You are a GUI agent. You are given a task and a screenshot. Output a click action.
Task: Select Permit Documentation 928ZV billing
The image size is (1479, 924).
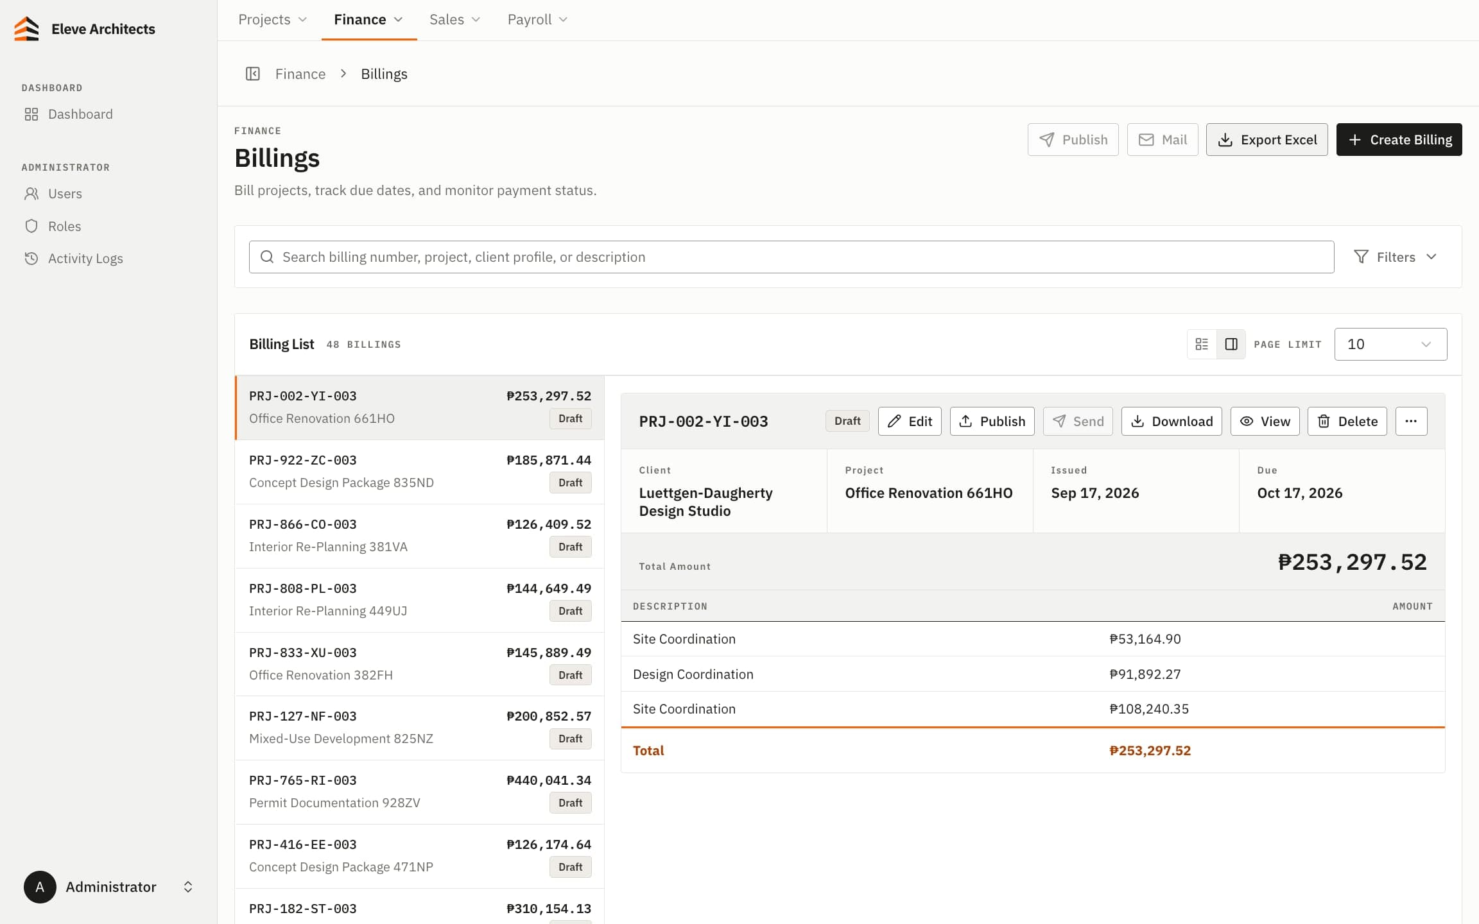click(420, 792)
